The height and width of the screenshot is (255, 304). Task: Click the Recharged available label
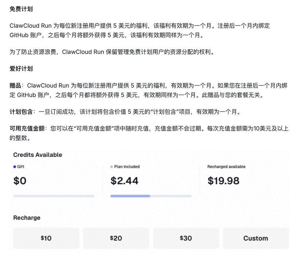(x=226, y=167)
